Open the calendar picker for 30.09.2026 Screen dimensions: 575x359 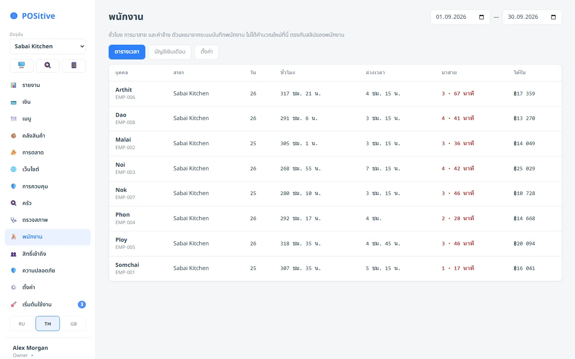tap(553, 17)
